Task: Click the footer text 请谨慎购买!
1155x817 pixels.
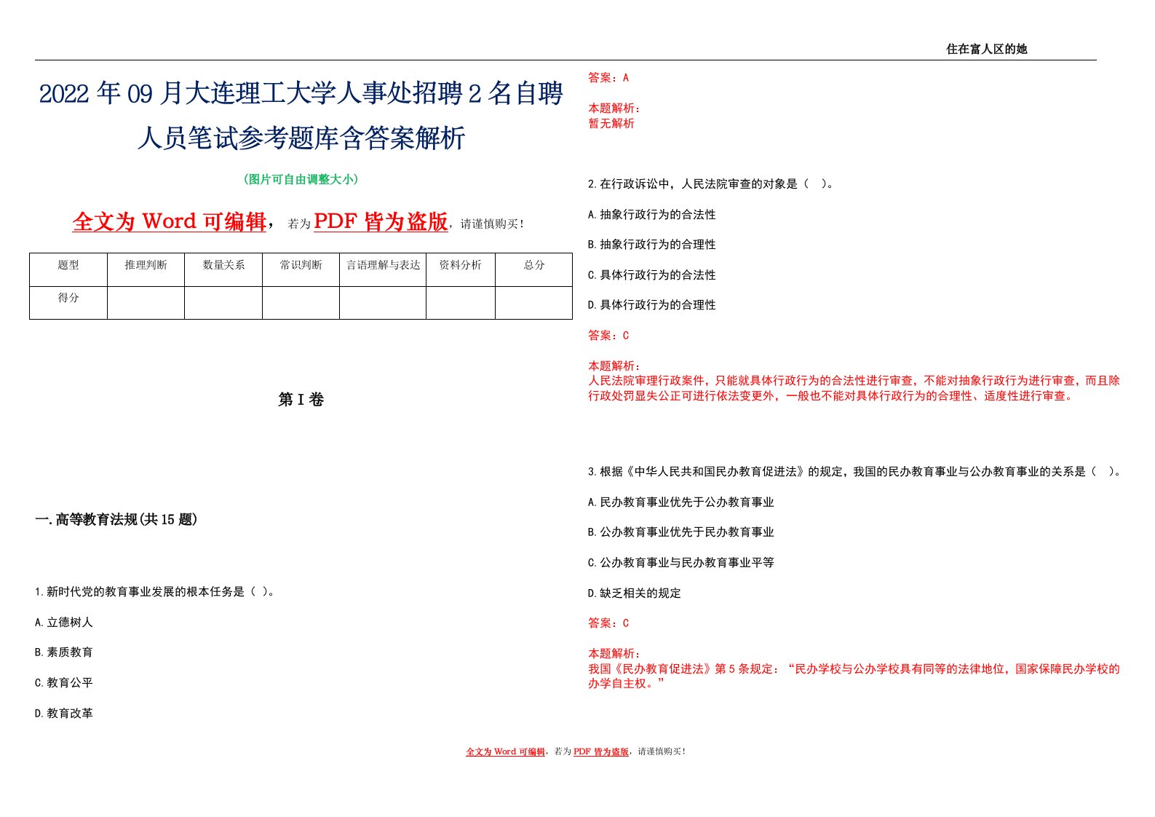Action: pyautogui.click(x=662, y=751)
